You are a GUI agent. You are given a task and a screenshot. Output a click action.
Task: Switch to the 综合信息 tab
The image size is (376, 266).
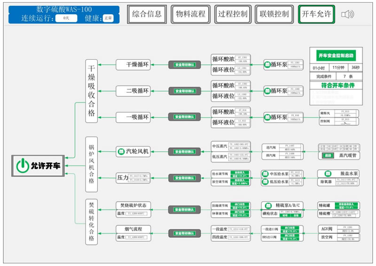coord(147,14)
